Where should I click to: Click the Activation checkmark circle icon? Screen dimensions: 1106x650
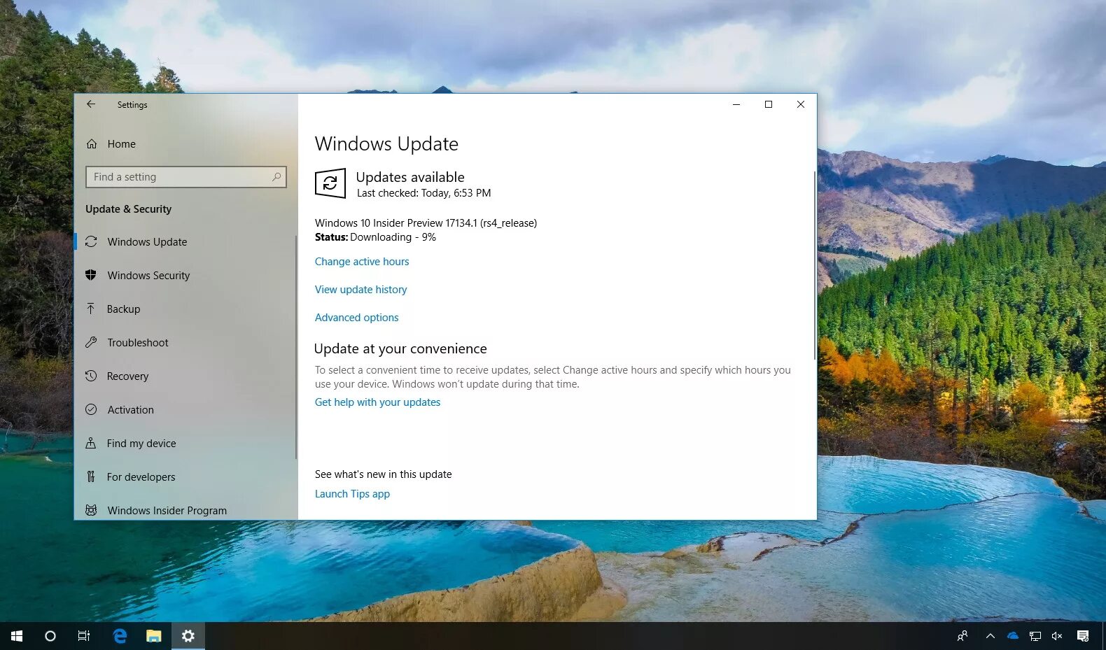(91, 409)
